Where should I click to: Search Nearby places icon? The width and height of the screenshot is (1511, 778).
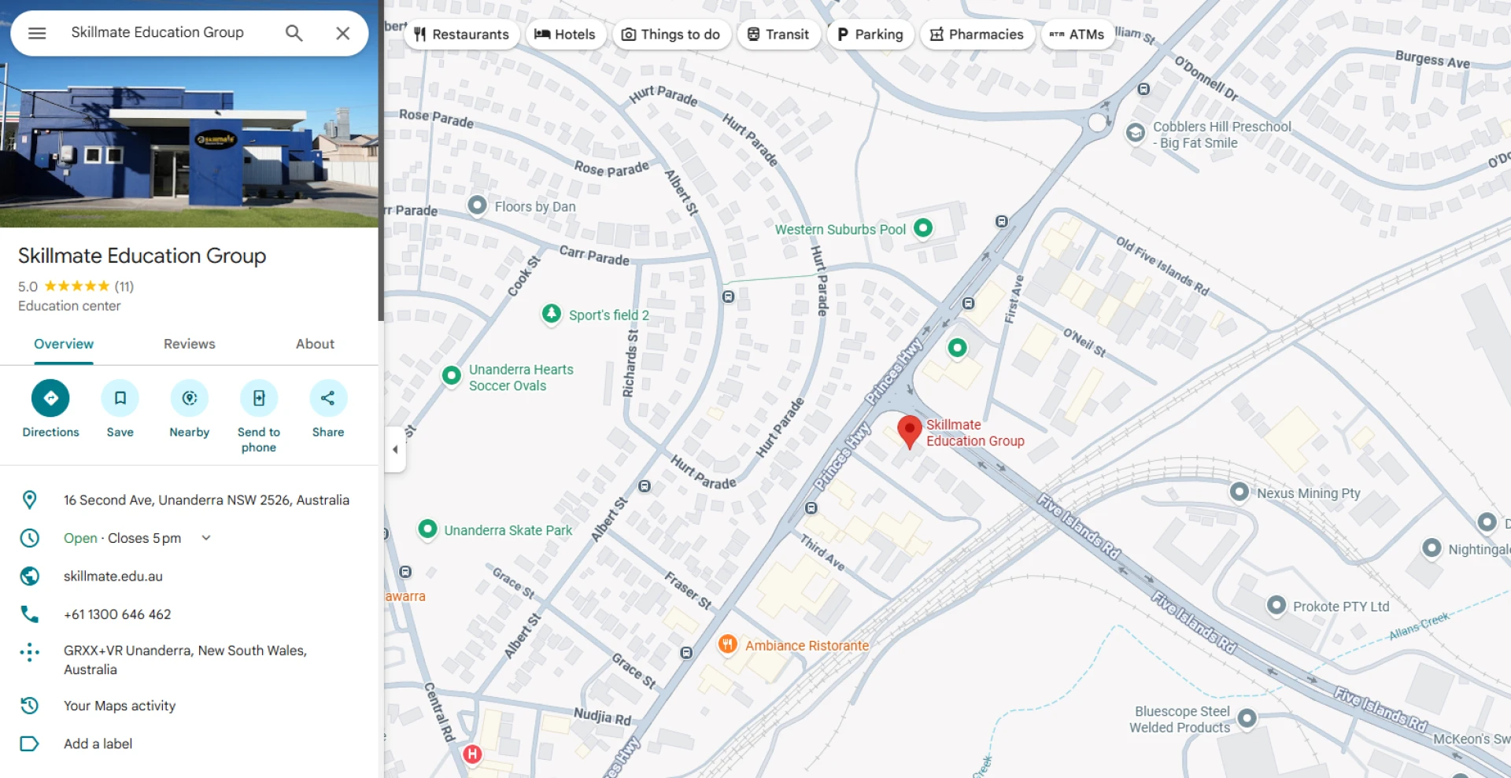coord(189,398)
